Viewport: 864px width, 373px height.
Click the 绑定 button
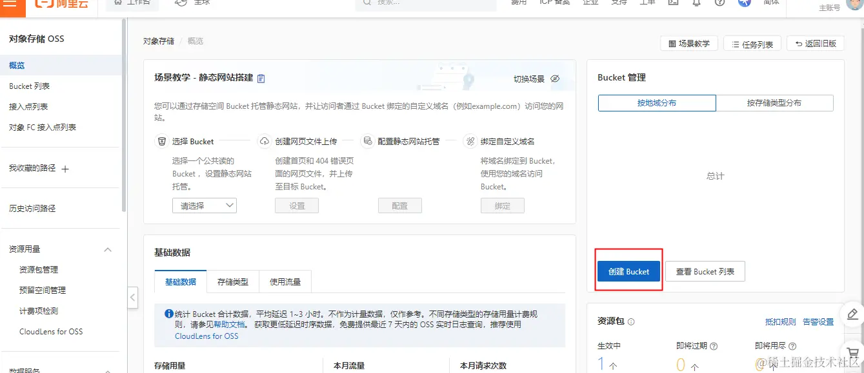tap(502, 206)
